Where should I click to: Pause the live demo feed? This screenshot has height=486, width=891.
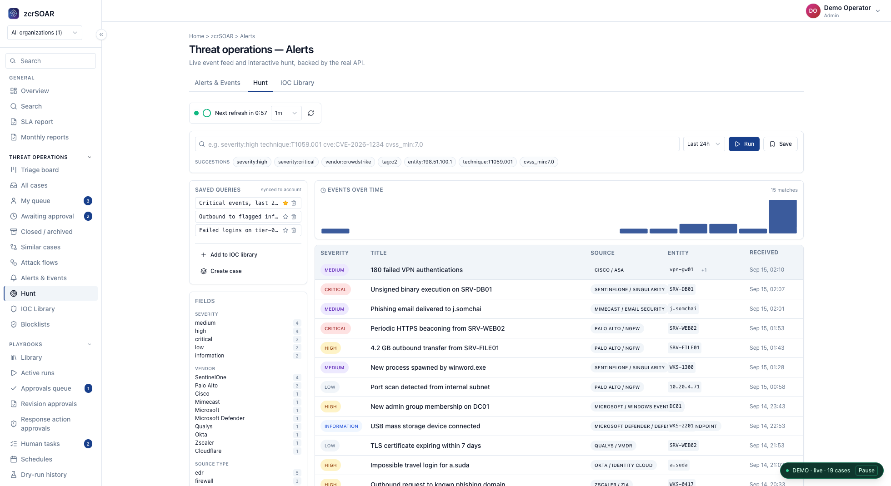coord(866,471)
